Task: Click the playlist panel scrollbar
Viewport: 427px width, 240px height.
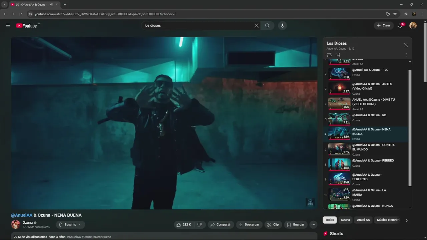Action: [x=410, y=128]
